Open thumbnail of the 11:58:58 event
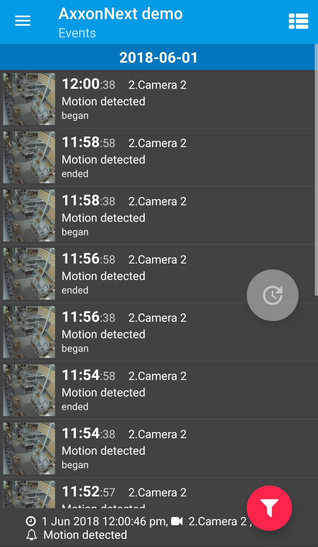 (x=29, y=157)
